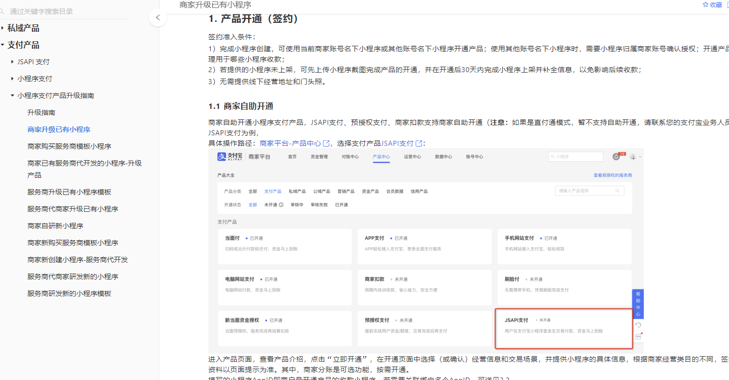Expand the 小程序支付 arrow

point(12,79)
